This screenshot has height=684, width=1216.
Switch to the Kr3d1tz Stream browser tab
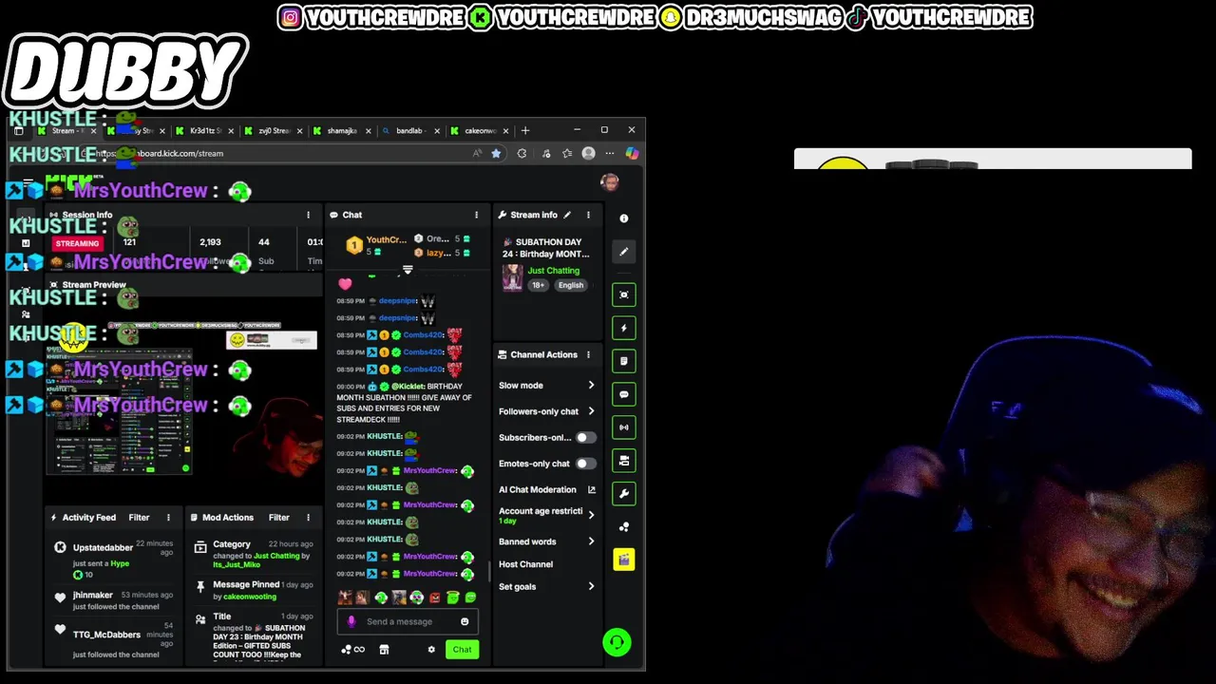[x=204, y=131]
